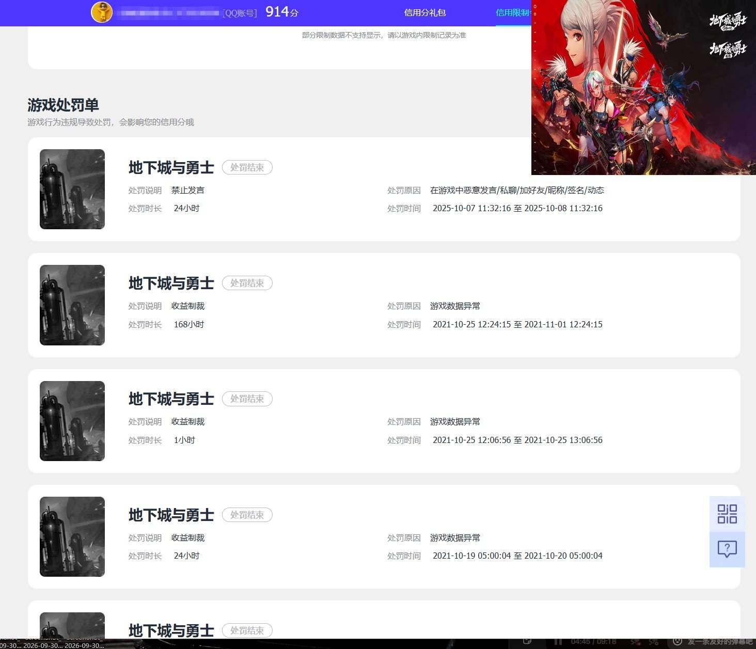Screen dimensions: 756x649
Task: Pause the video with the pause icon
Action: (x=558, y=642)
